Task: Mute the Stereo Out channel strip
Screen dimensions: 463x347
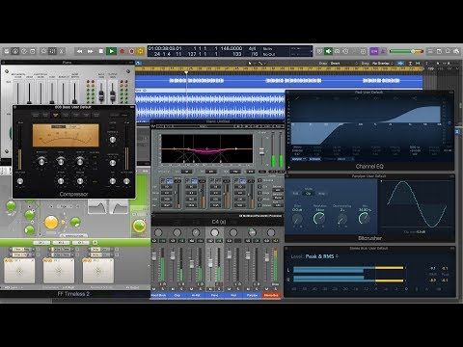Action: pyautogui.click(x=266, y=289)
